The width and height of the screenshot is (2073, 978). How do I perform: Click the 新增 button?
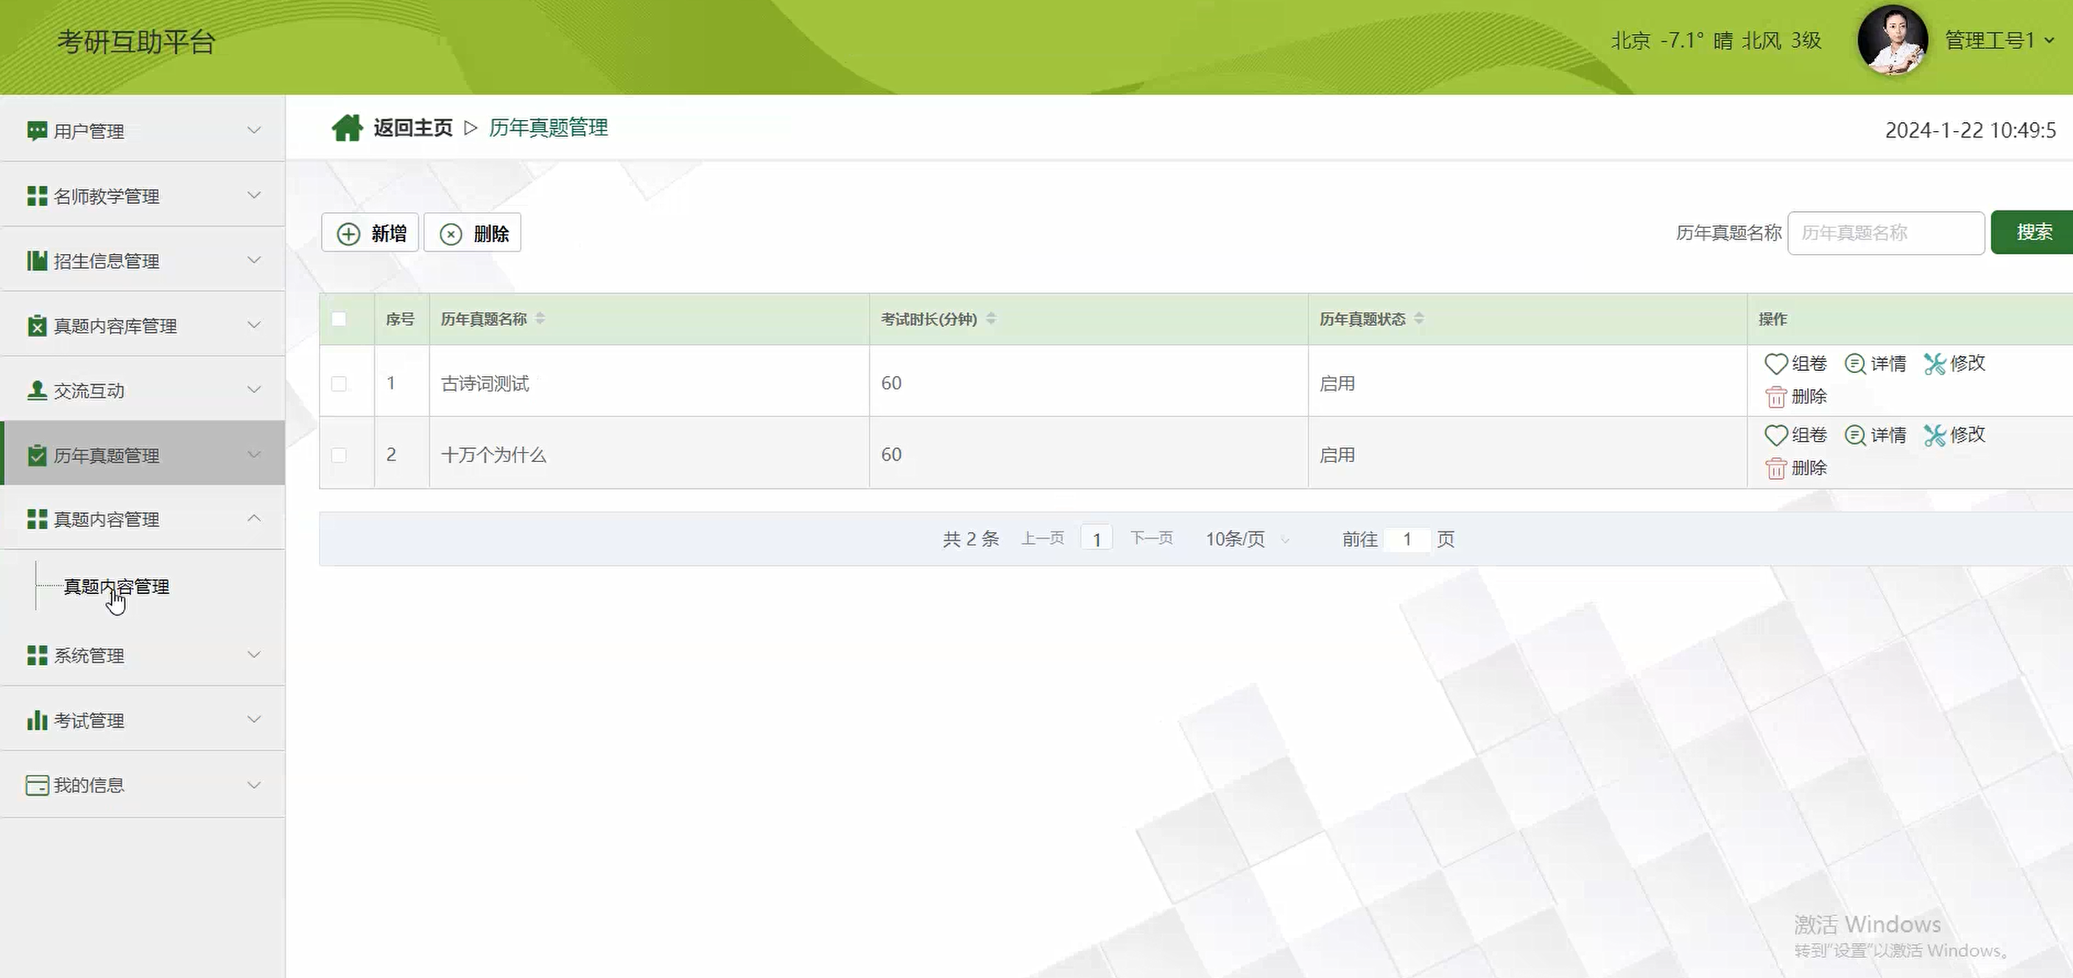click(370, 233)
